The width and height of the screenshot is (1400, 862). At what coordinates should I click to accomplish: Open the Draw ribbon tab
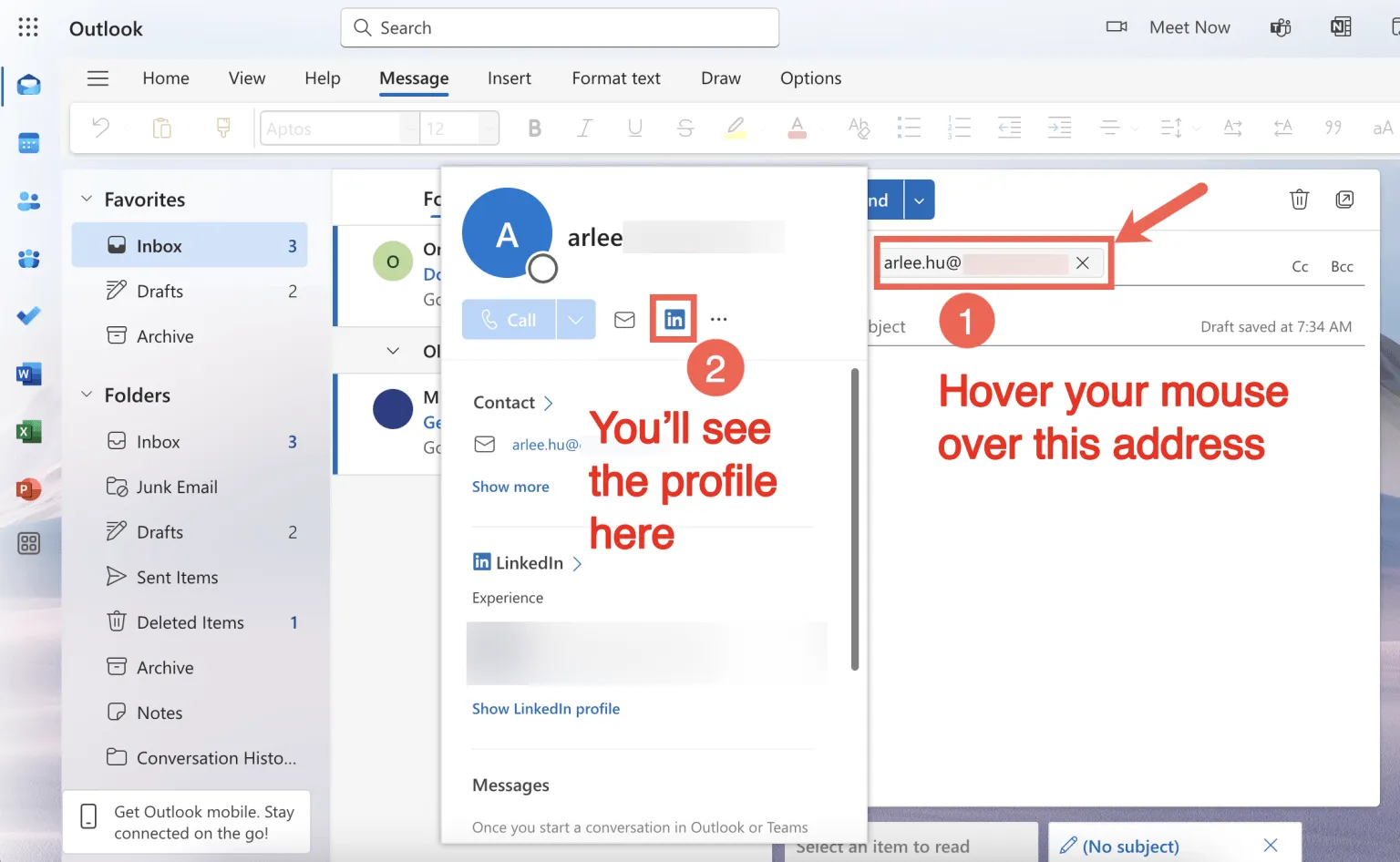pos(720,78)
